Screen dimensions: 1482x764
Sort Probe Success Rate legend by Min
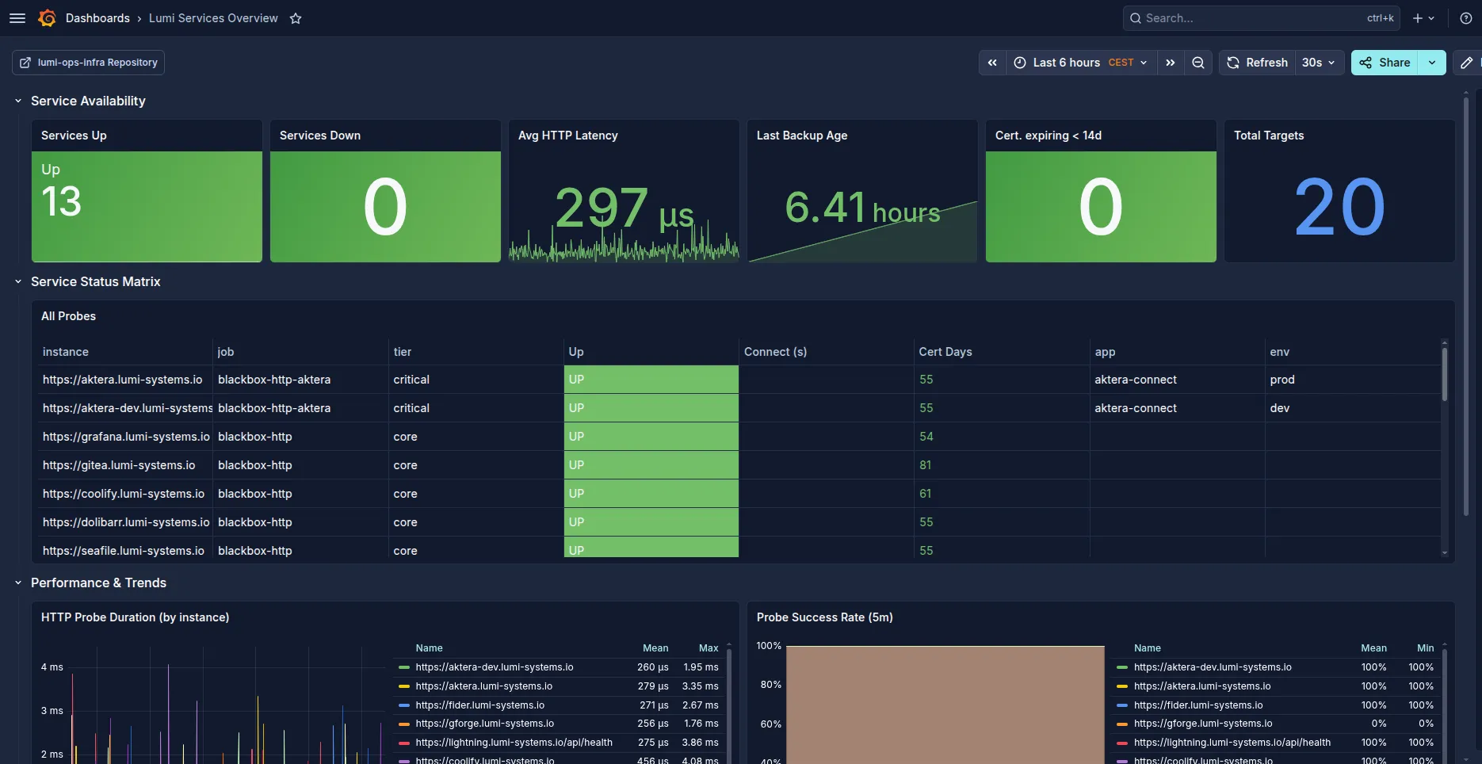pos(1425,648)
